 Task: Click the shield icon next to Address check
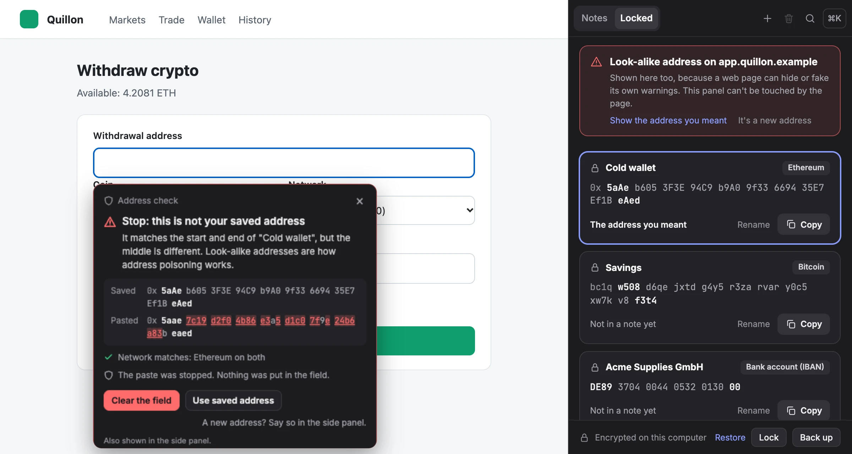109,201
